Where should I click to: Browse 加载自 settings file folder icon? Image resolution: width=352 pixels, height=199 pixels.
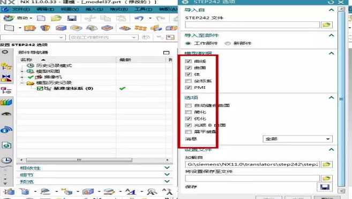327,164
